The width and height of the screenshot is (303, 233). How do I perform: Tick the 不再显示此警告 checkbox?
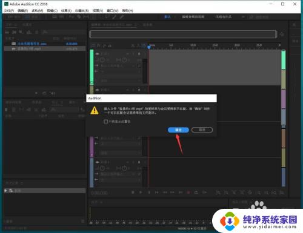tap(105, 122)
